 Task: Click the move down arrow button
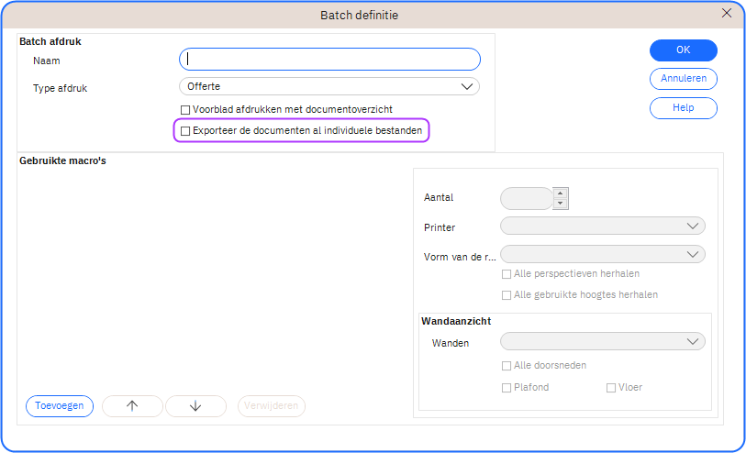pos(195,406)
